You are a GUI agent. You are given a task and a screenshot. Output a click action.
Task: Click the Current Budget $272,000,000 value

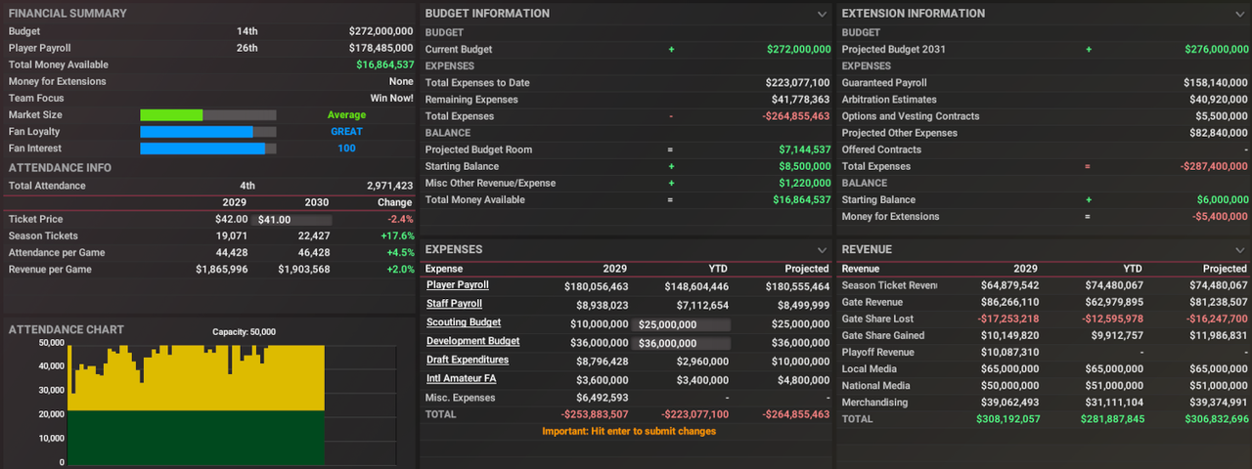point(798,49)
